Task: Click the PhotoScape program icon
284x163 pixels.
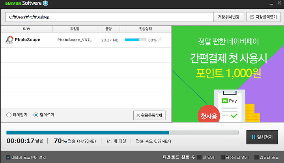Action: (9, 40)
